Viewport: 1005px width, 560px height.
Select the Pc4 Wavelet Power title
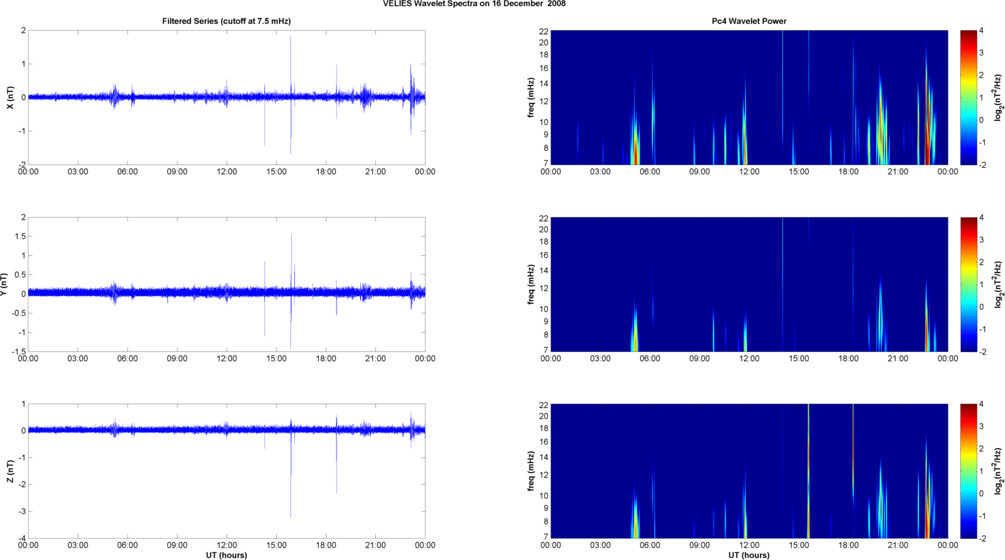[x=749, y=21]
